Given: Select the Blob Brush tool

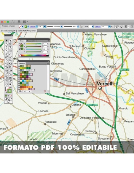Looking at the screenshot, I should (7, 57).
